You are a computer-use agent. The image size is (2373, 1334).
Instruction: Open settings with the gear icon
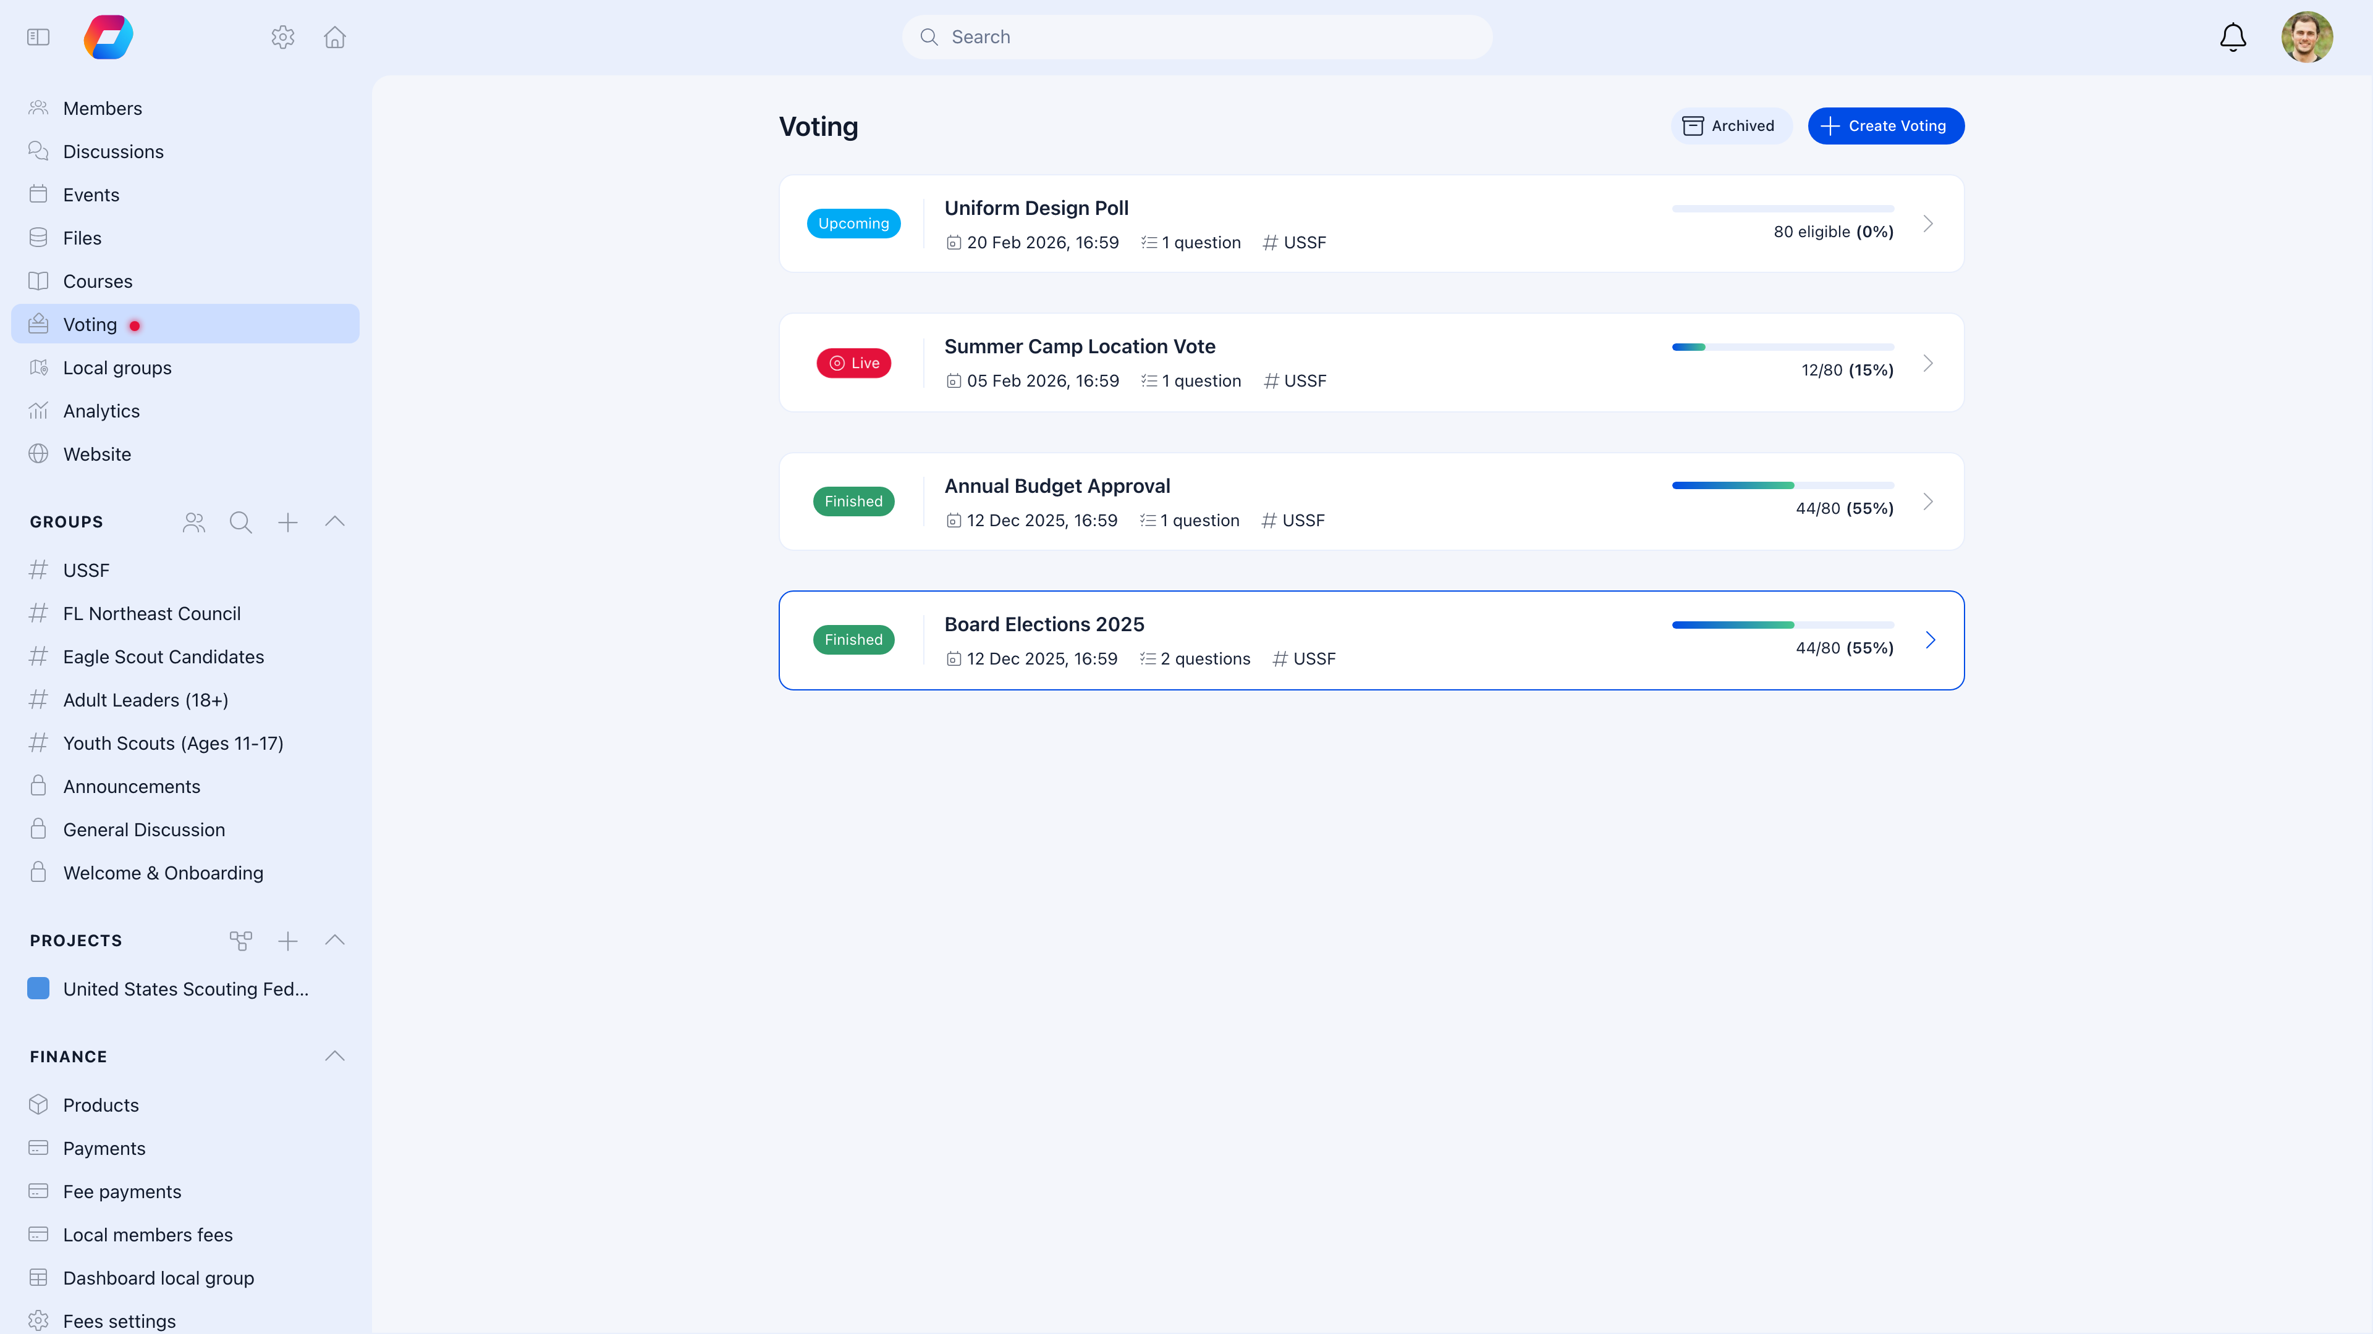(283, 37)
